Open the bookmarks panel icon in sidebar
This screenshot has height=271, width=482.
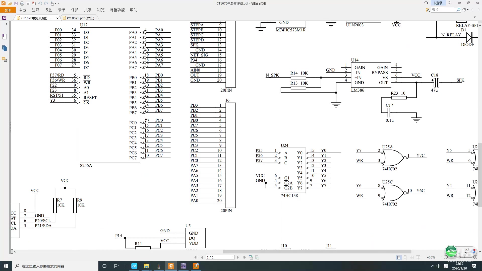5,37
